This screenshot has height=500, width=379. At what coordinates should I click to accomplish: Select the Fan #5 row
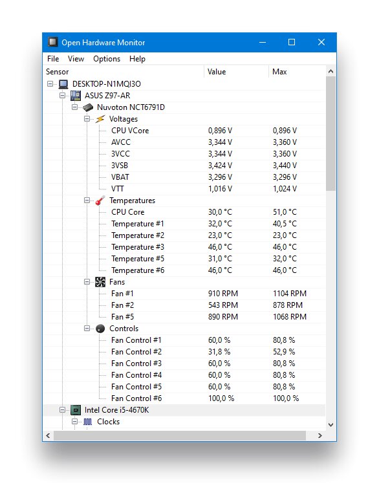(x=184, y=317)
